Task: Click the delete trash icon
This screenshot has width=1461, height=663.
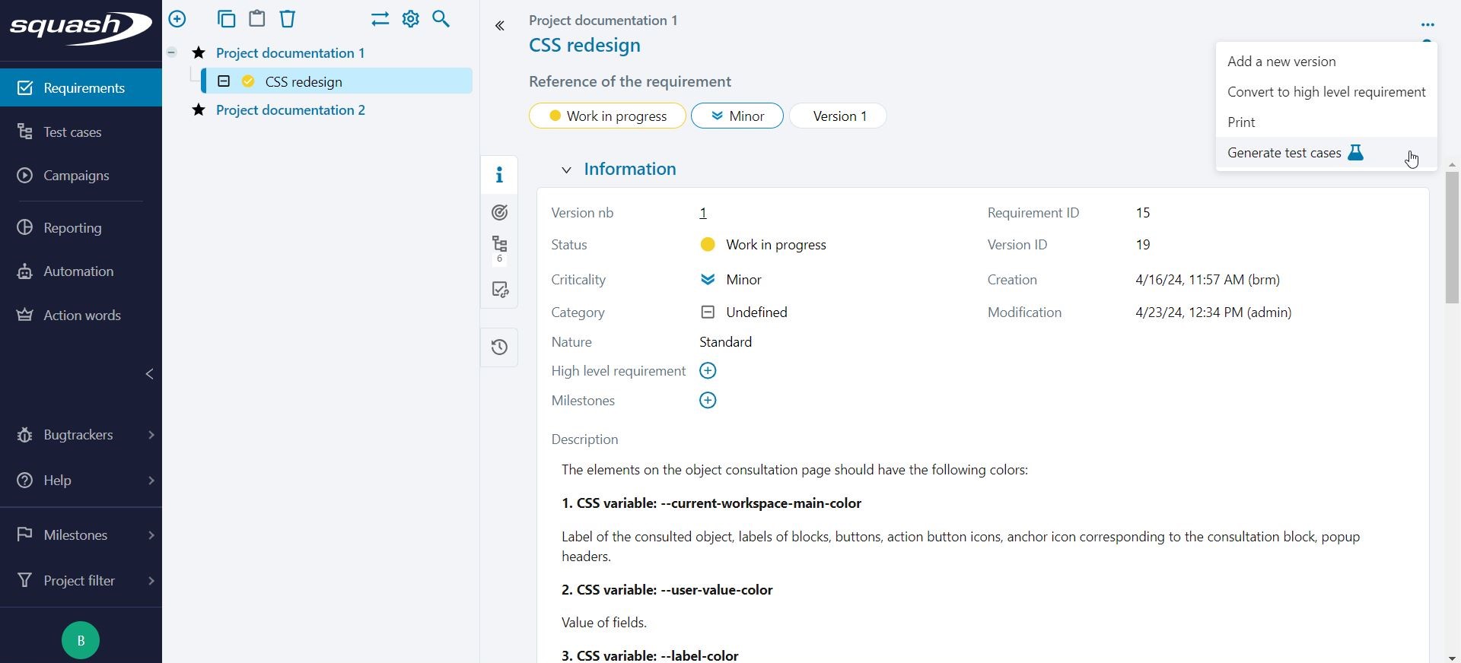Action: pyautogui.click(x=288, y=19)
